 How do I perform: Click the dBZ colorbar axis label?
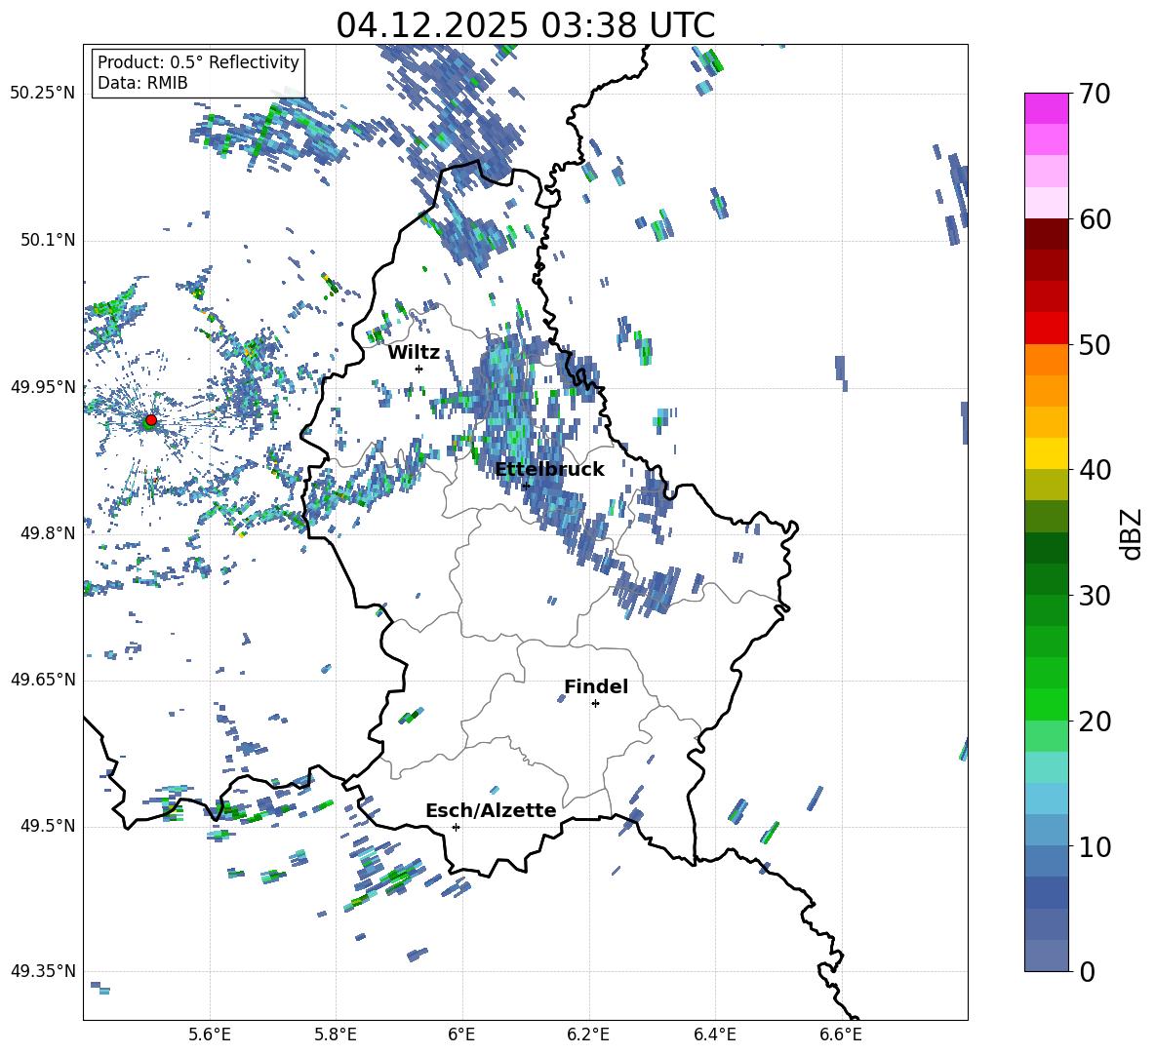(1130, 534)
